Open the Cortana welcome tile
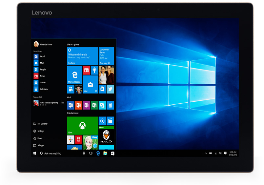 (83, 56)
